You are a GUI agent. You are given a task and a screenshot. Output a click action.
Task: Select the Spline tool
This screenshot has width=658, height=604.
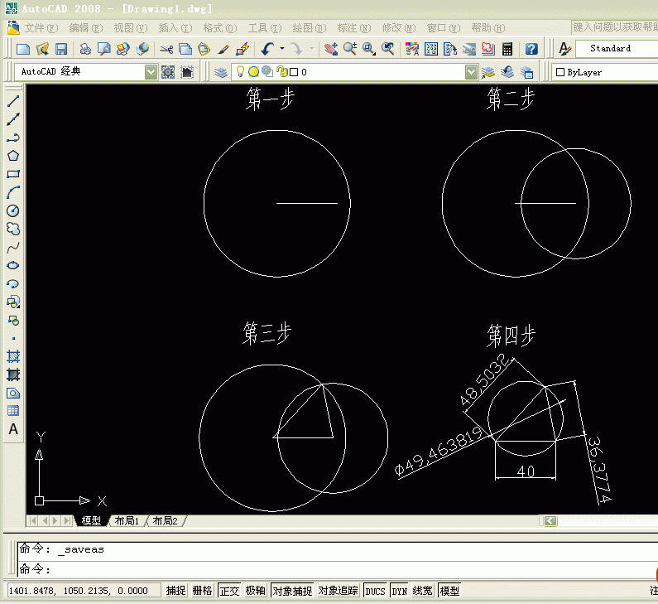pos(13,248)
